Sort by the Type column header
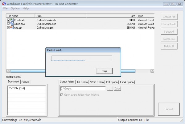The width and height of the screenshot is (185, 124). click(145, 16)
